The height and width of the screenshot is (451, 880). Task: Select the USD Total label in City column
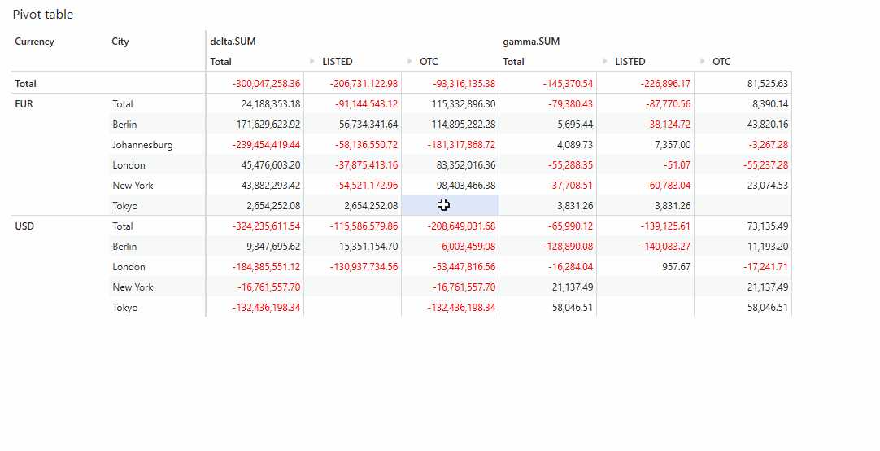pyautogui.click(x=122, y=225)
